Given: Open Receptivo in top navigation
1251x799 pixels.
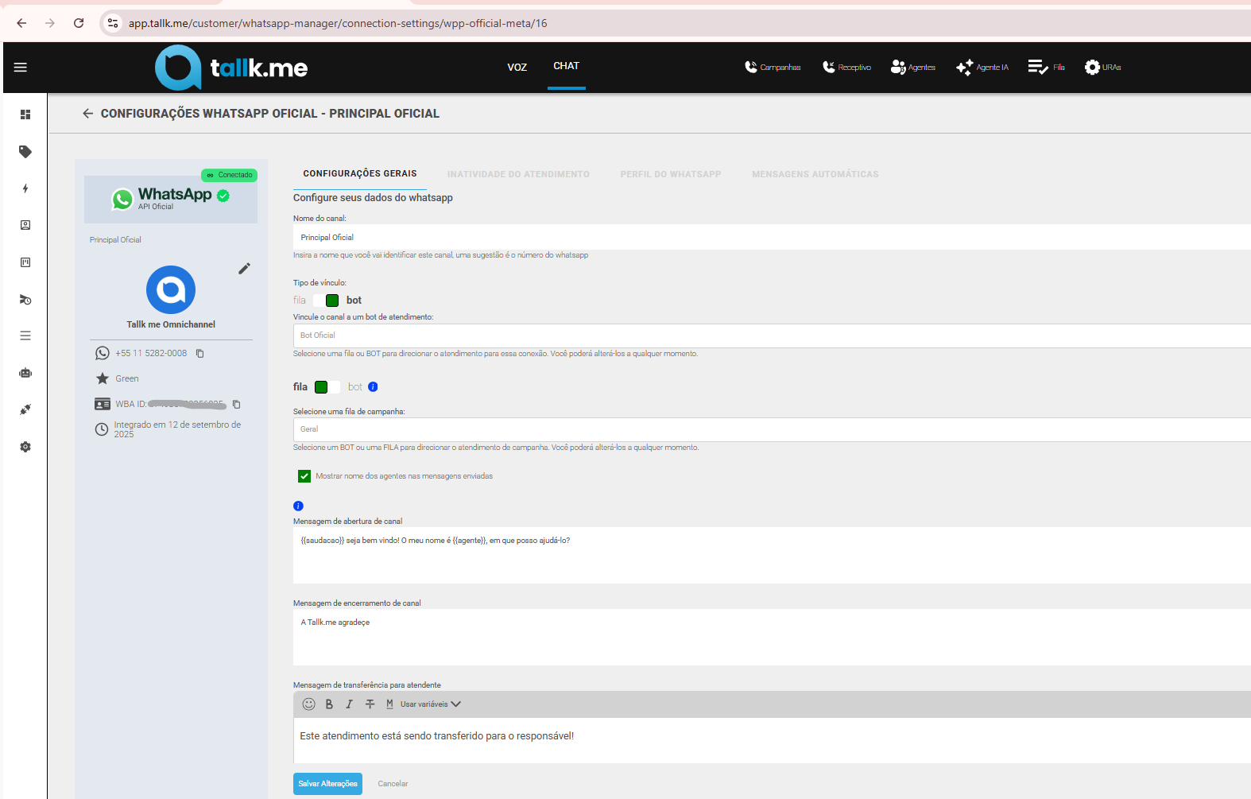Looking at the screenshot, I should click(846, 68).
